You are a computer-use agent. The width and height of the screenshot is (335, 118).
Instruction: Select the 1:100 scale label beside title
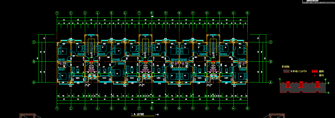click(x=157, y=115)
